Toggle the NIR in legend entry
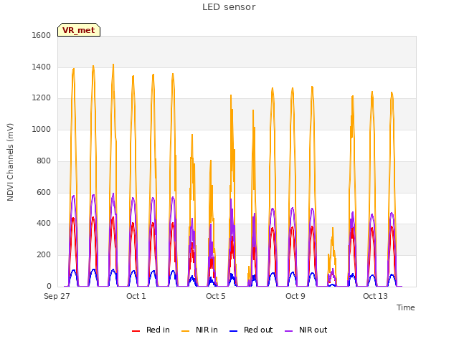The image size is (459, 344). pos(199,330)
